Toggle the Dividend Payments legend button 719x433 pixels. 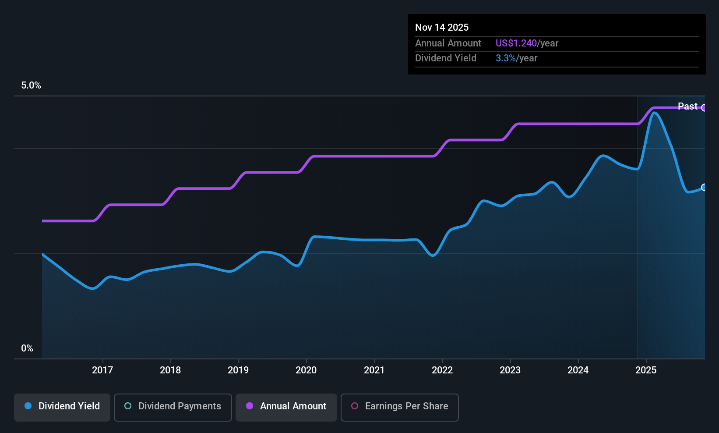tap(173, 408)
